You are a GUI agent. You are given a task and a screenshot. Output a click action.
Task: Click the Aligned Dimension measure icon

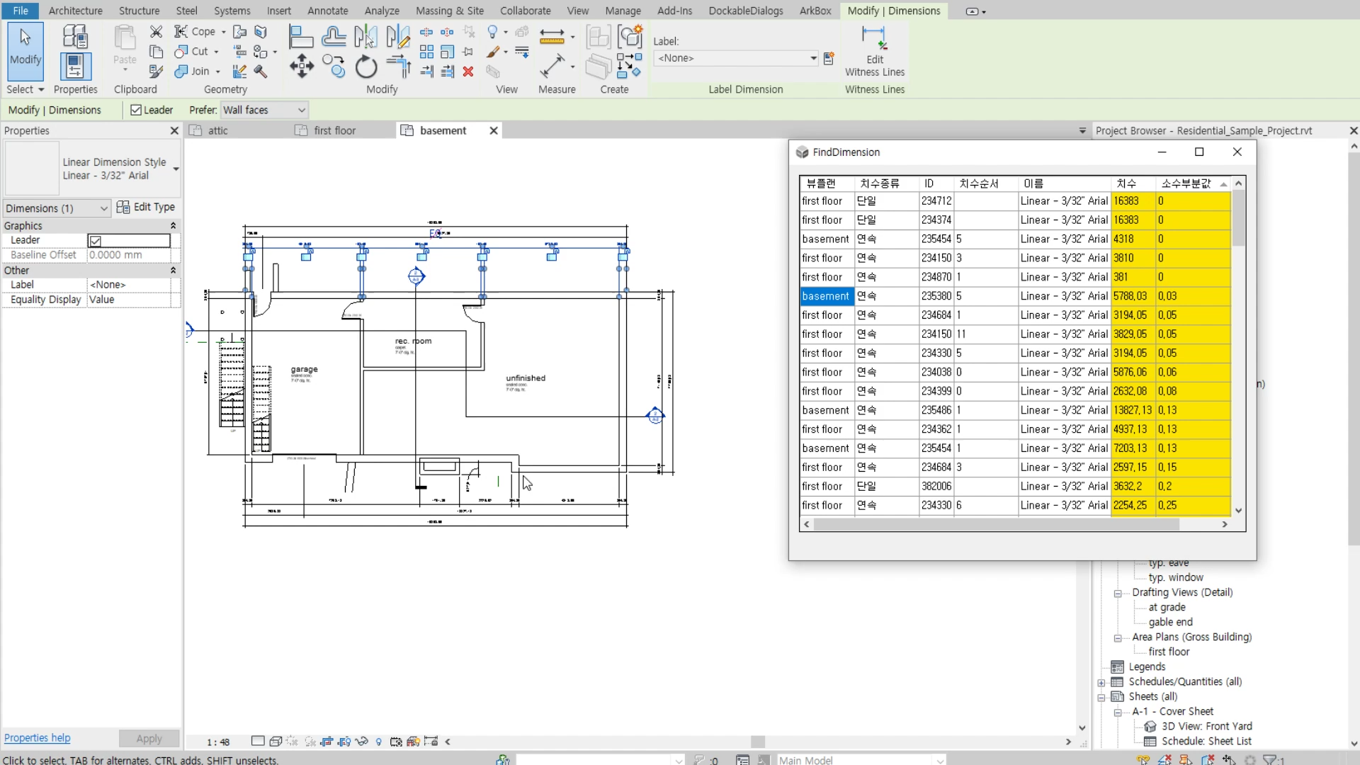tap(552, 67)
